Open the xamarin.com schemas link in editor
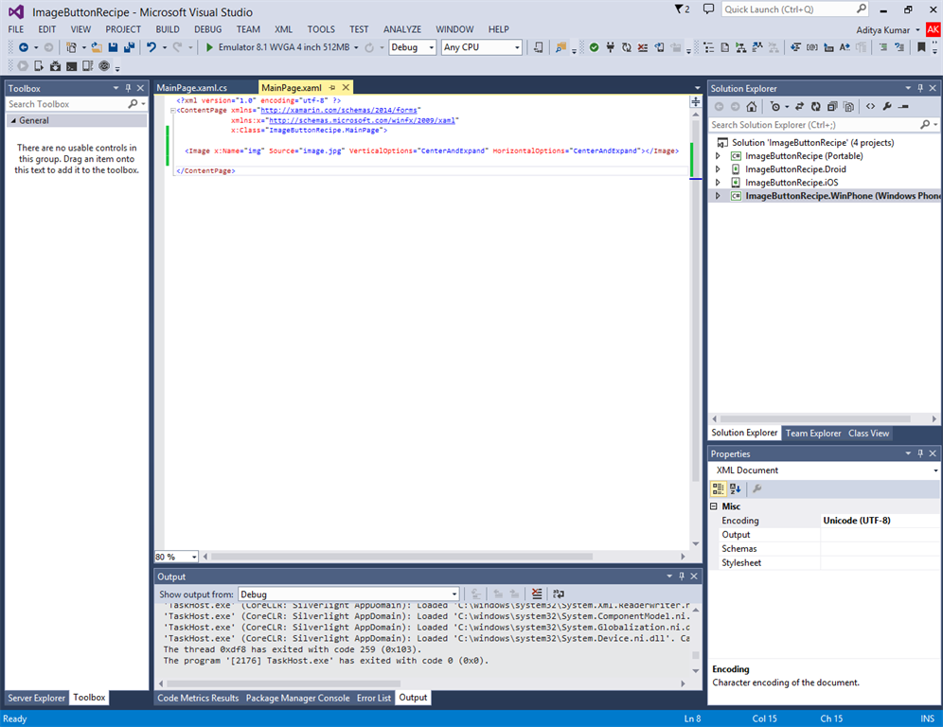 pos(341,110)
